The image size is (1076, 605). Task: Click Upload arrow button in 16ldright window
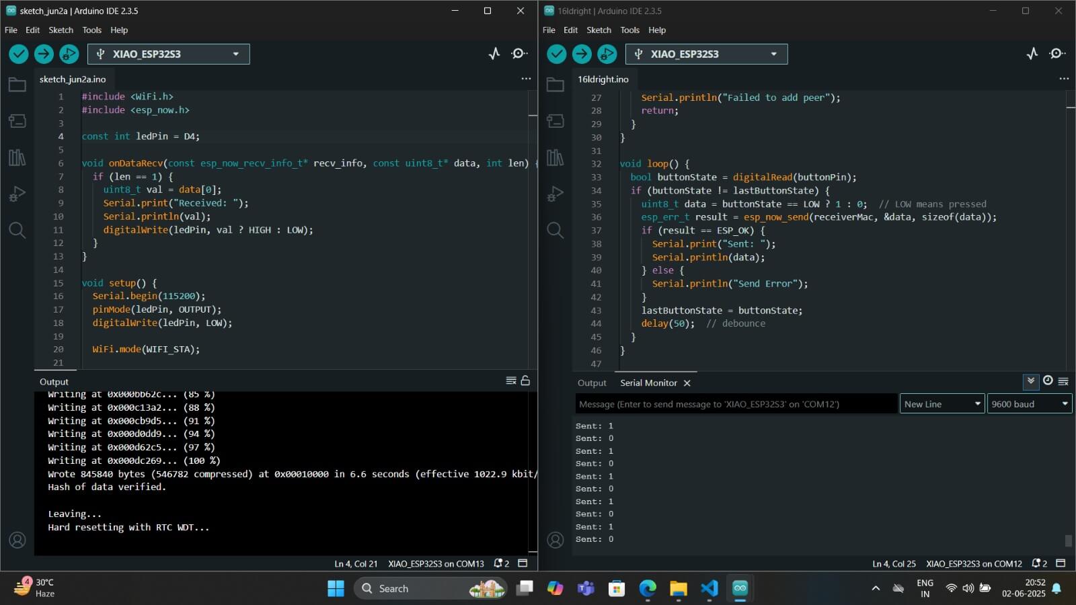coord(582,54)
